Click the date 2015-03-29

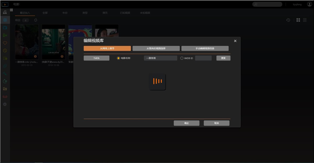(x=27, y=65)
